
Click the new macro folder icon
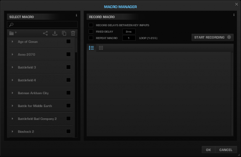click(x=12, y=33)
